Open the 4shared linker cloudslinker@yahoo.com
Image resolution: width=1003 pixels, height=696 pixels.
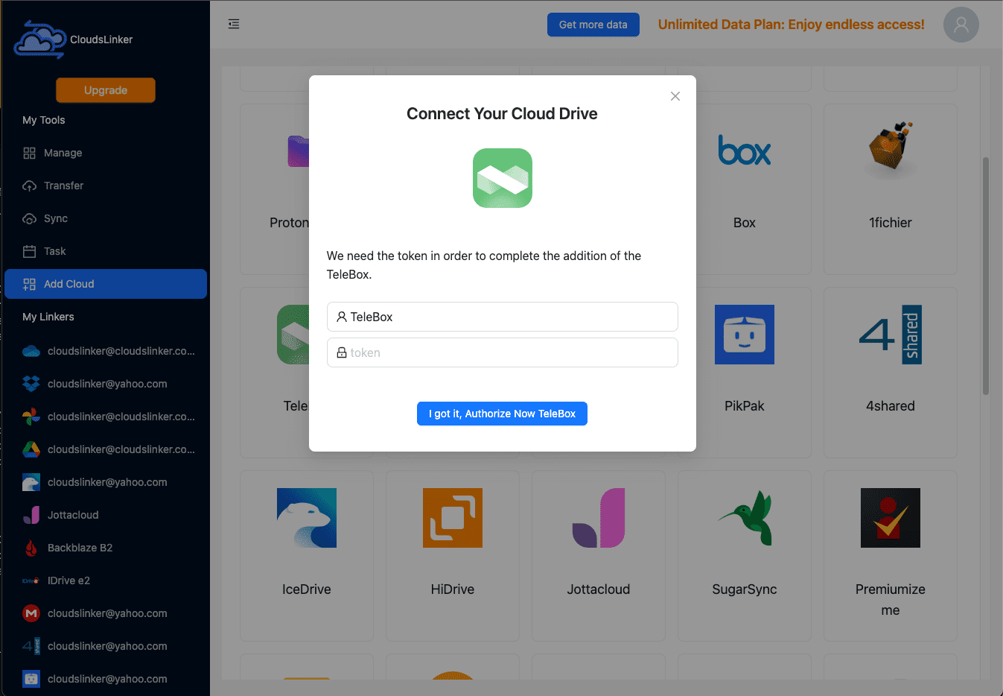(106, 646)
